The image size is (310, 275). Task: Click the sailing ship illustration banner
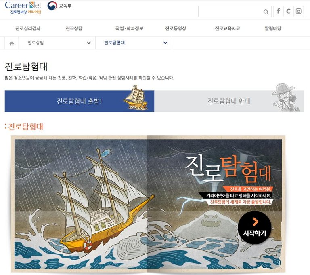148,204
